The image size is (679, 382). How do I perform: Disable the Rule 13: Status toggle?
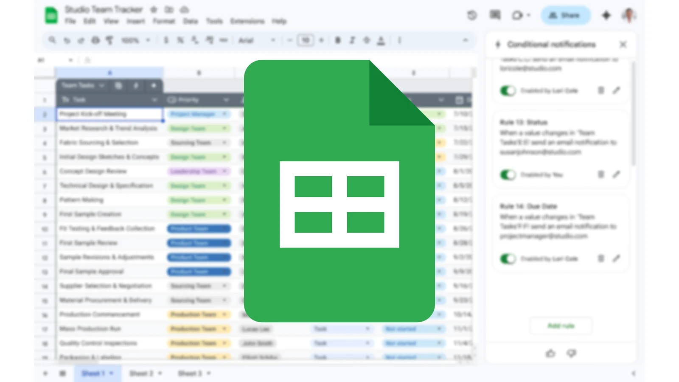pos(508,174)
